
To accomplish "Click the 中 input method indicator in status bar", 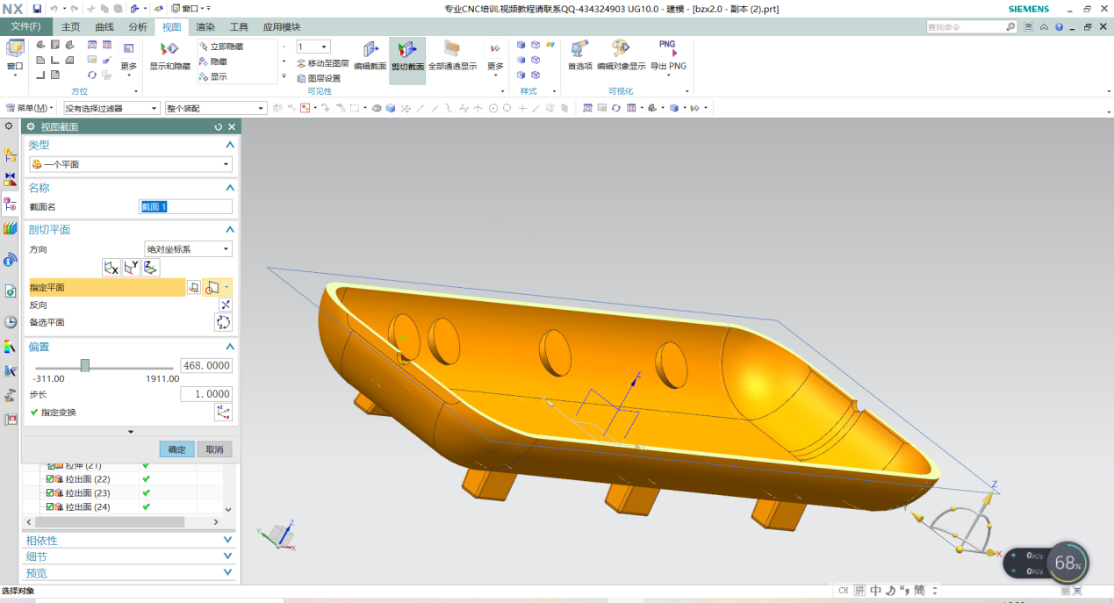I will coord(875,591).
